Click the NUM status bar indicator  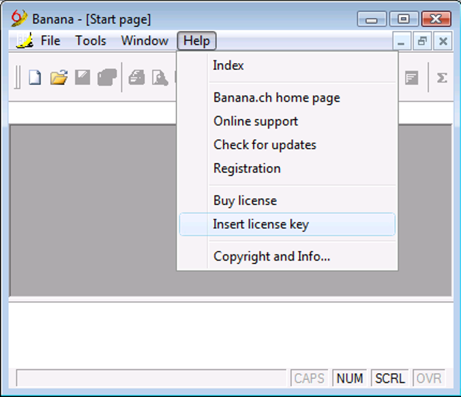pyautogui.click(x=350, y=378)
